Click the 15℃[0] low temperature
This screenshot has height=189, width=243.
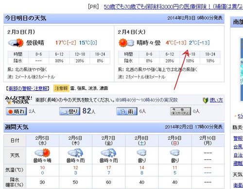click(x=88, y=43)
